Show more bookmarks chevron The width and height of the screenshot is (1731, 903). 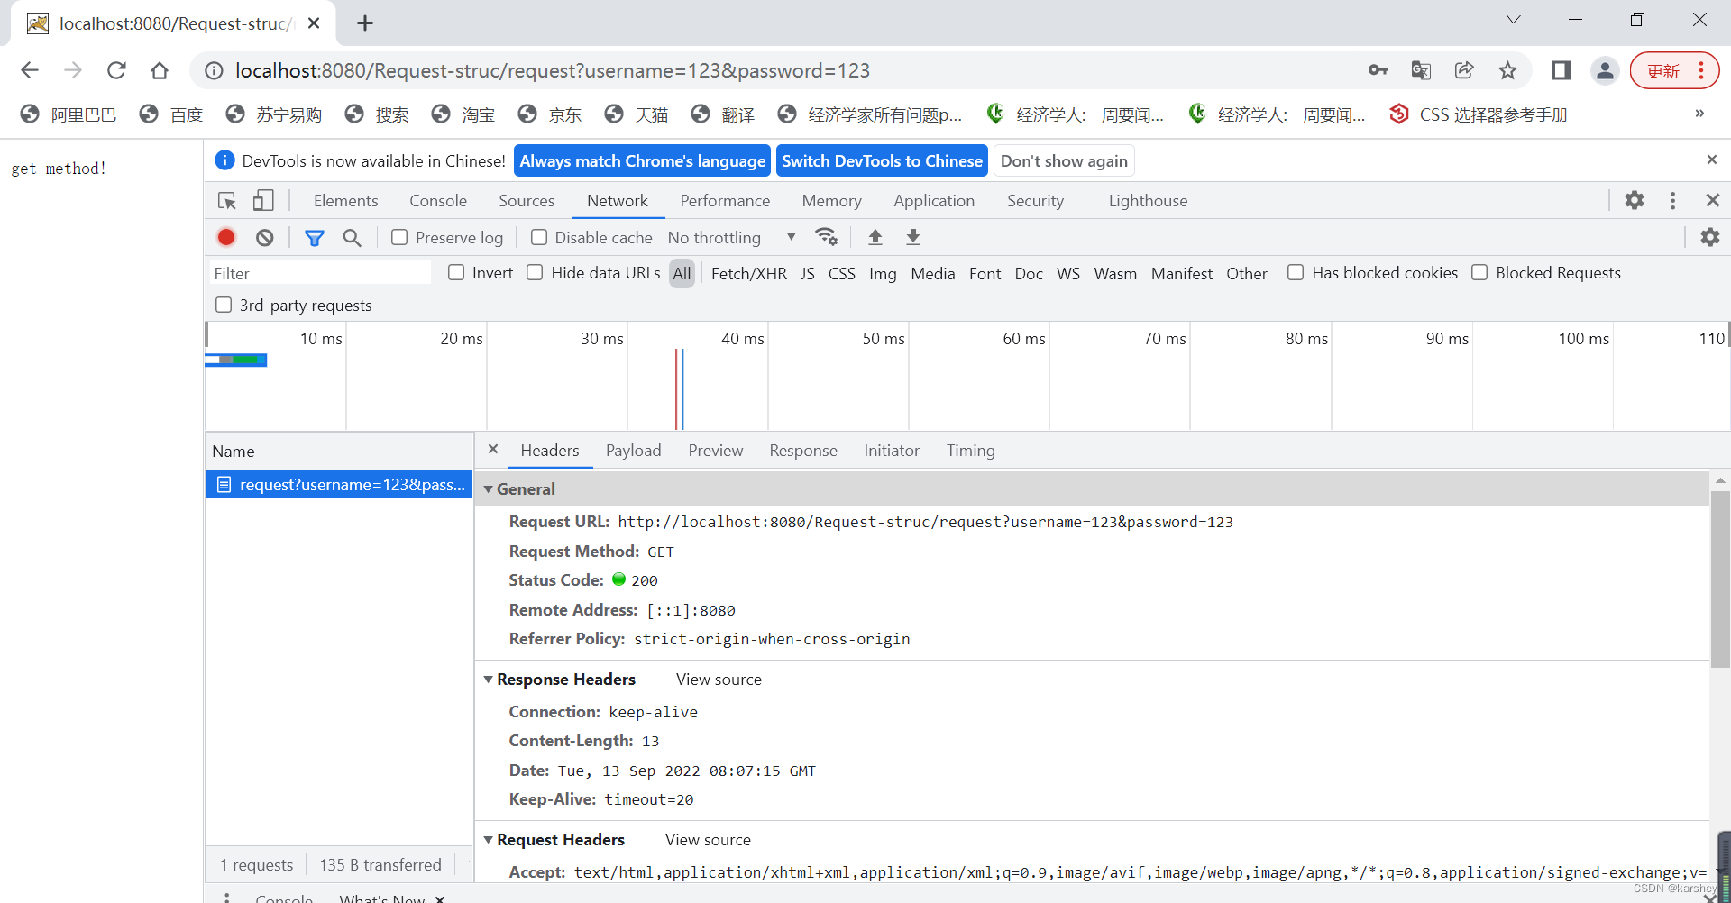1699,114
